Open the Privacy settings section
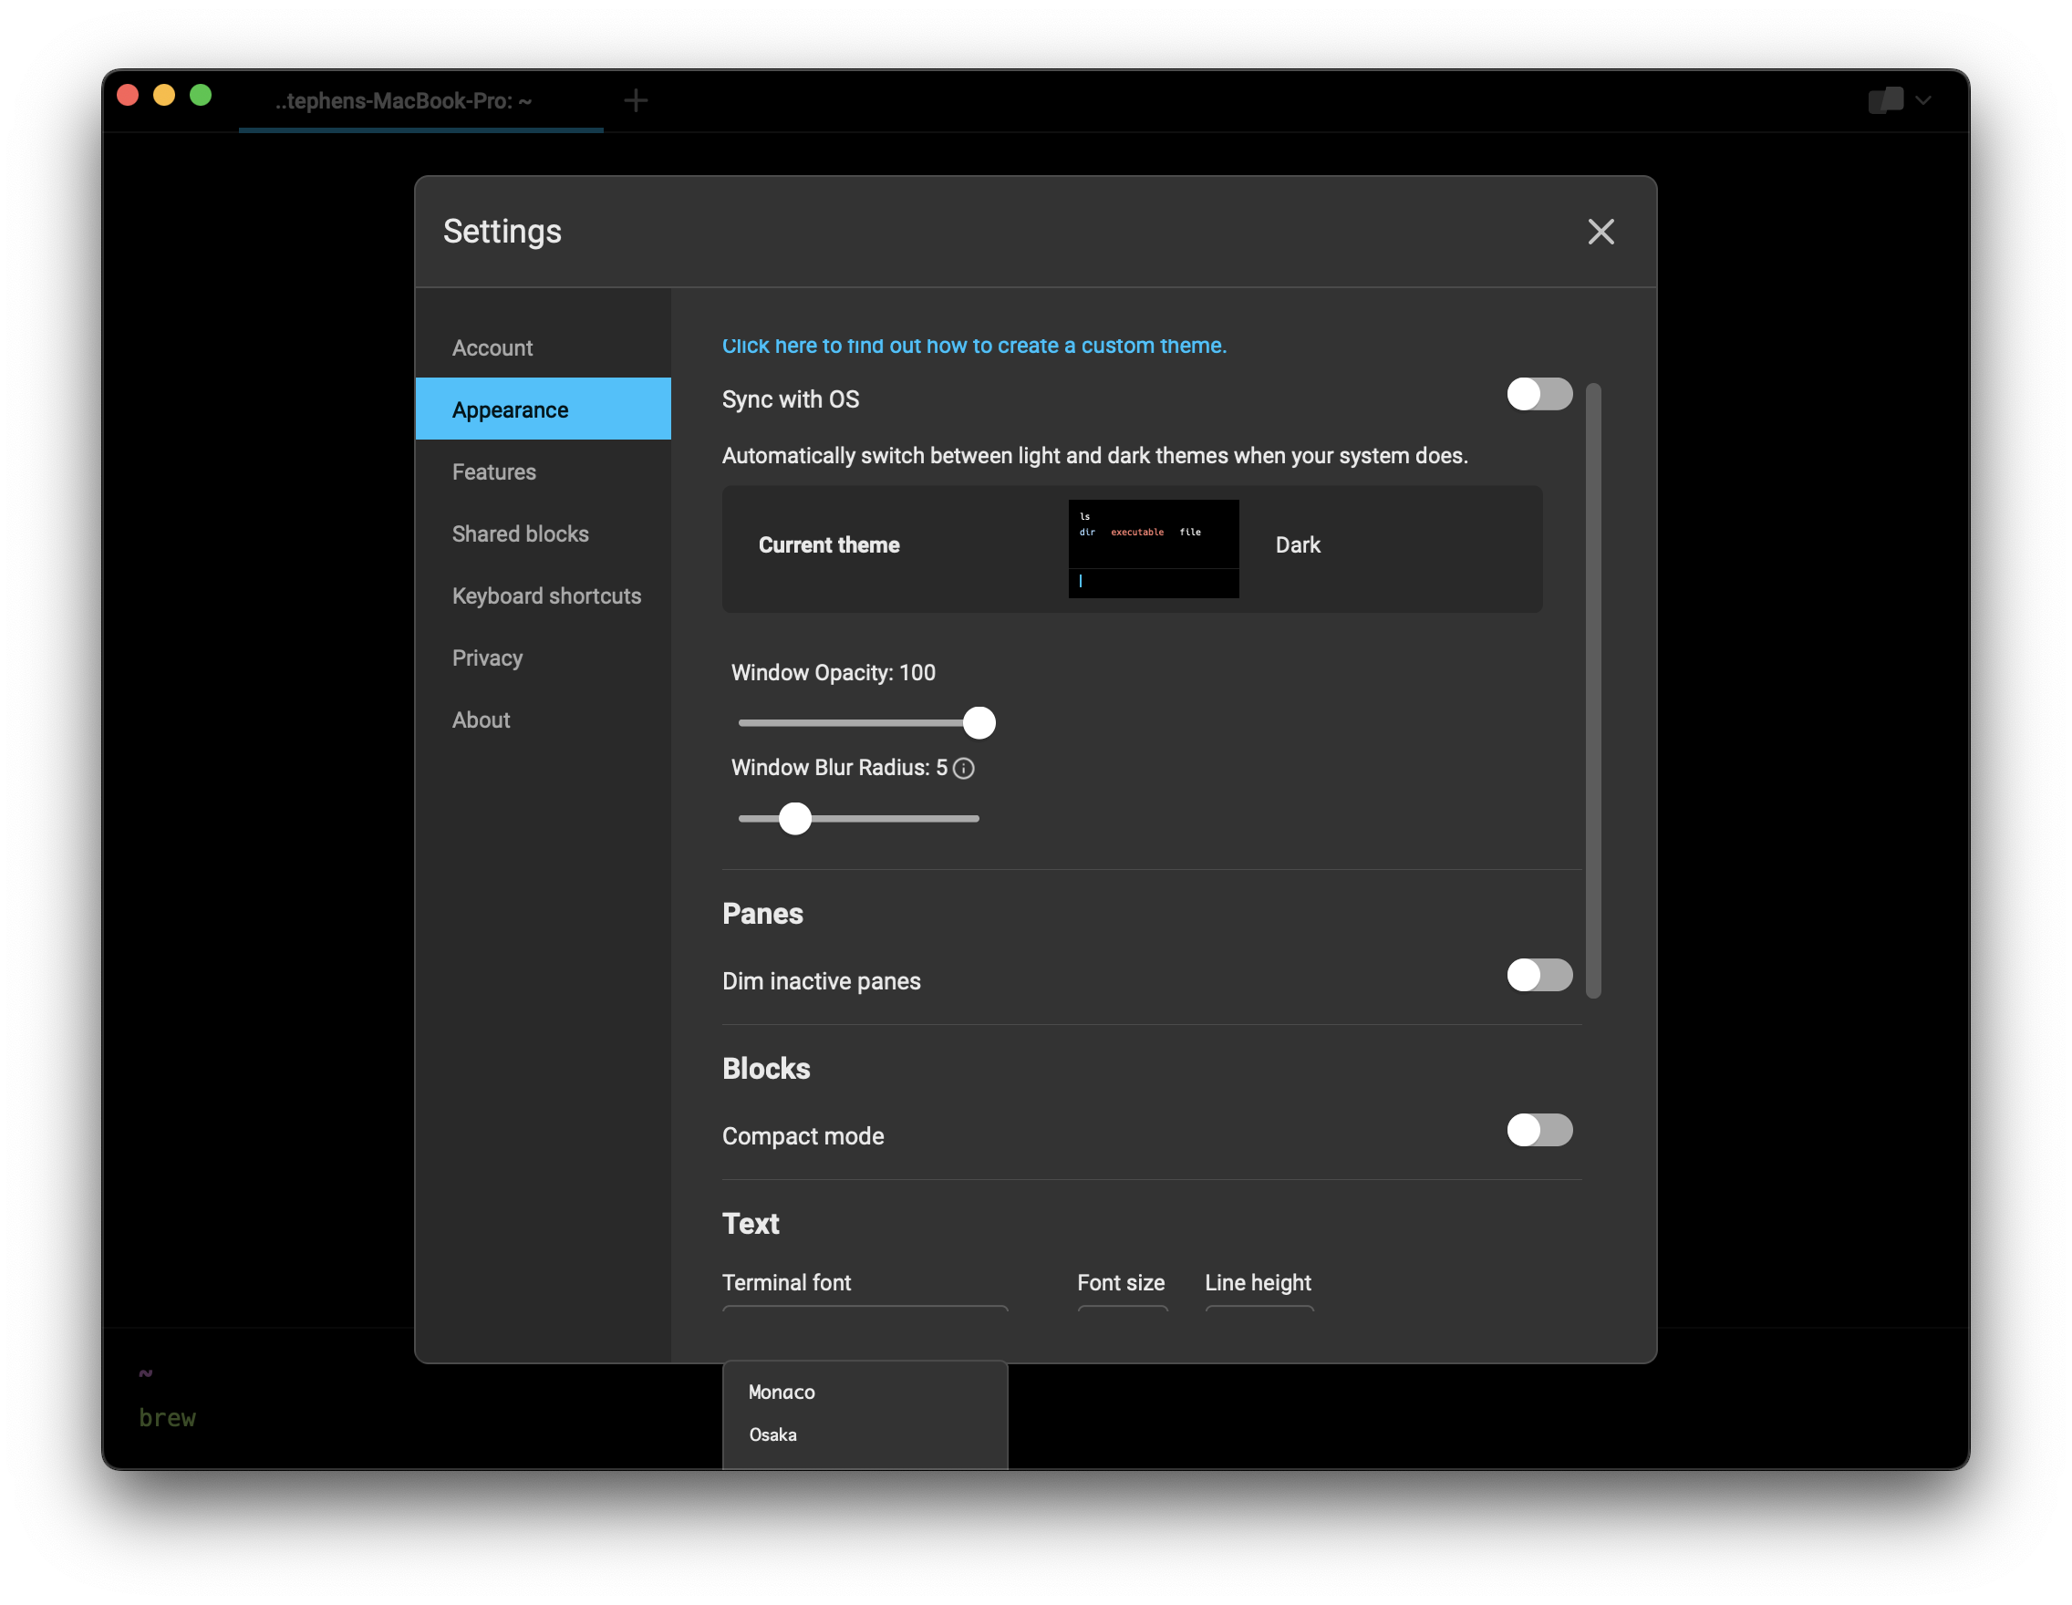2072x1605 pixels. 543,658
